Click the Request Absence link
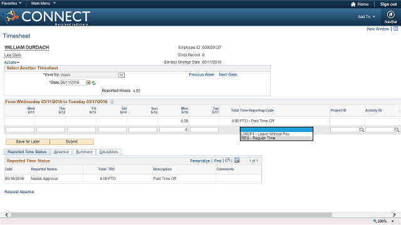 [19, 192]
